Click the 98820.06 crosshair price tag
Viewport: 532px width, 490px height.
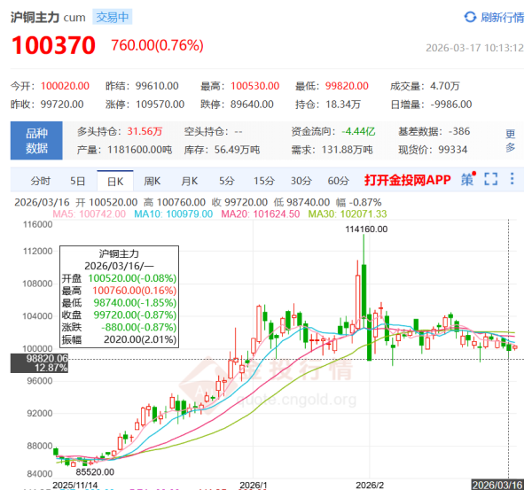(39, 362)
